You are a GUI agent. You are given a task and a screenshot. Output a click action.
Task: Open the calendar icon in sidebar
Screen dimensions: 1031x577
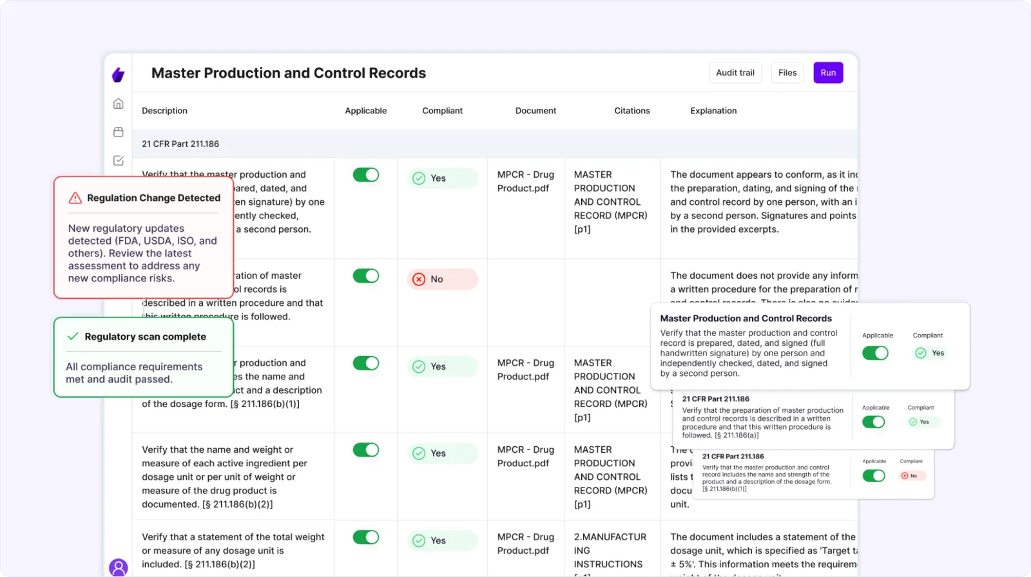[119, 132]
